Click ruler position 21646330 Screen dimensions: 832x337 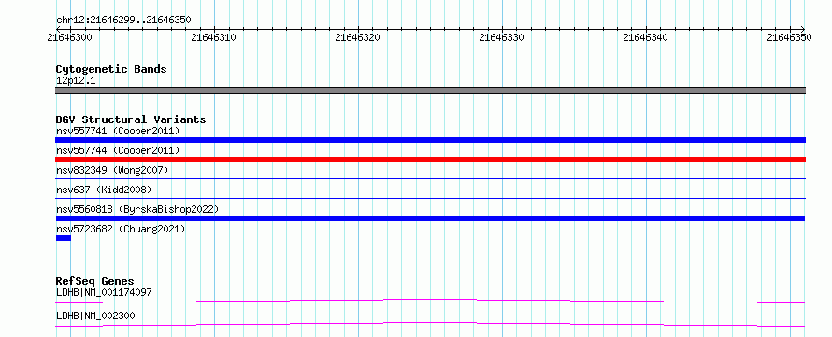pos(501,37)
